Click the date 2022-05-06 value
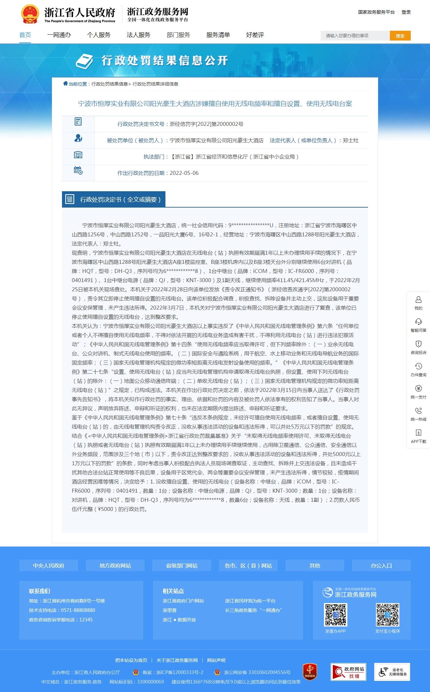430x692 pixels. (x=184, y=173)
